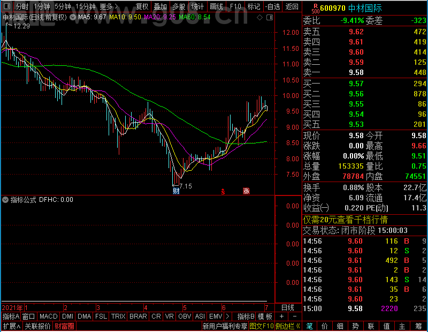
Task: Click the plus button to add indicator panel
Action: (x=281, y=316)
